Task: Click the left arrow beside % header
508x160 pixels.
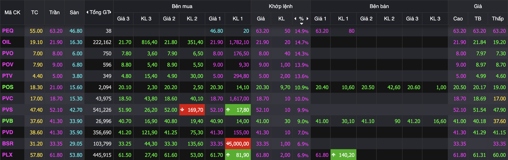Action: [295, 19]
